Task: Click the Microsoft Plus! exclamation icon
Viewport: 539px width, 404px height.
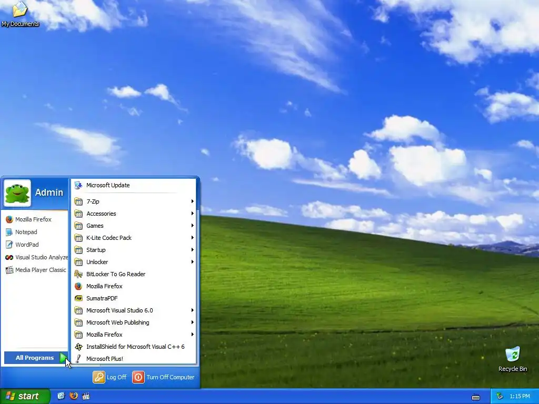Action: point(78,359)
